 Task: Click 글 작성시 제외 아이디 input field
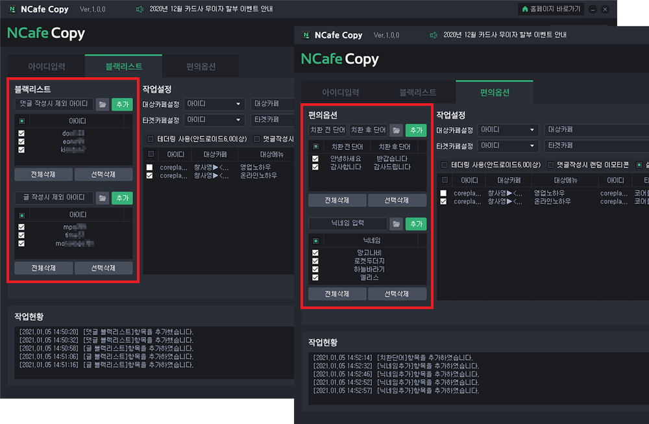(x=54, y=198)
